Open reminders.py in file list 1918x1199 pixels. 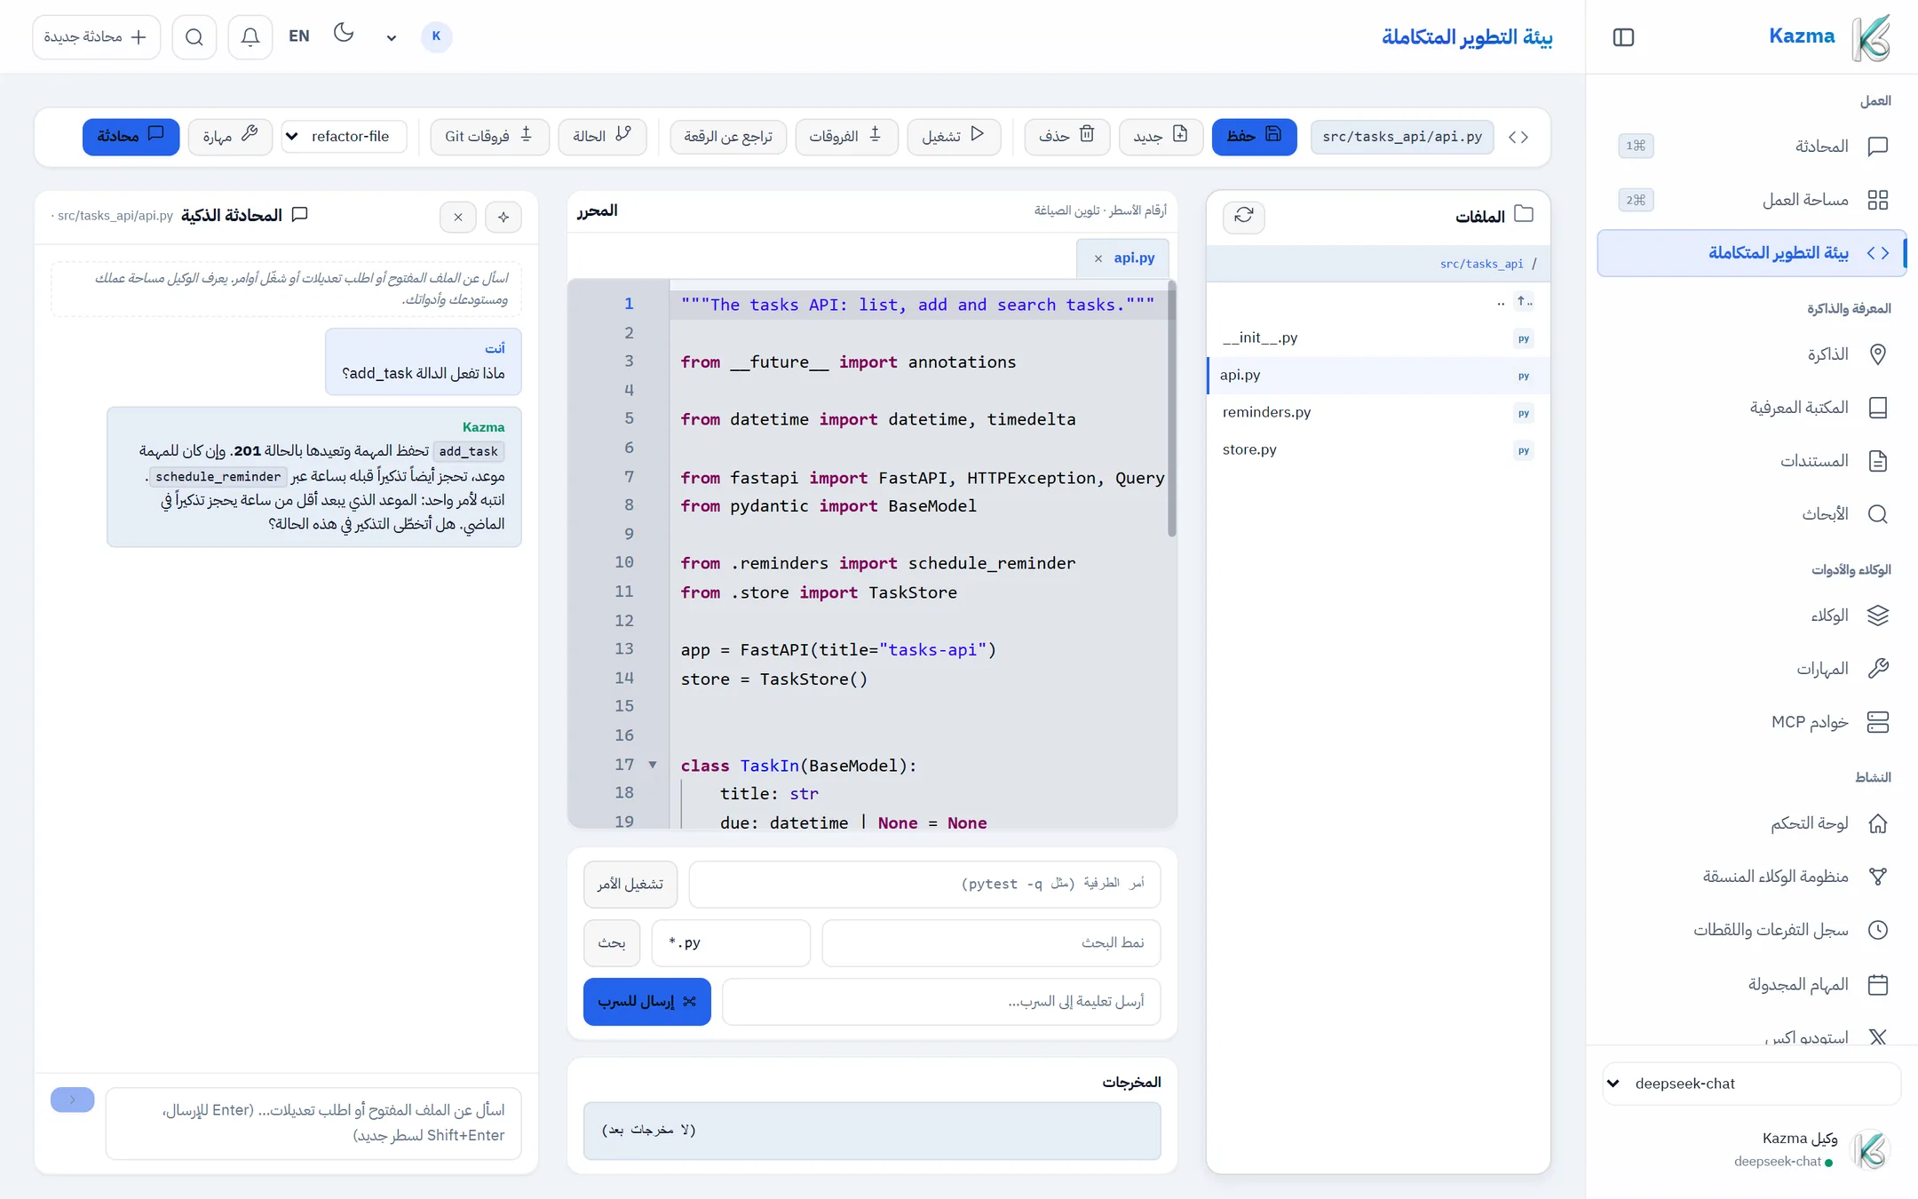(1378, 412)
